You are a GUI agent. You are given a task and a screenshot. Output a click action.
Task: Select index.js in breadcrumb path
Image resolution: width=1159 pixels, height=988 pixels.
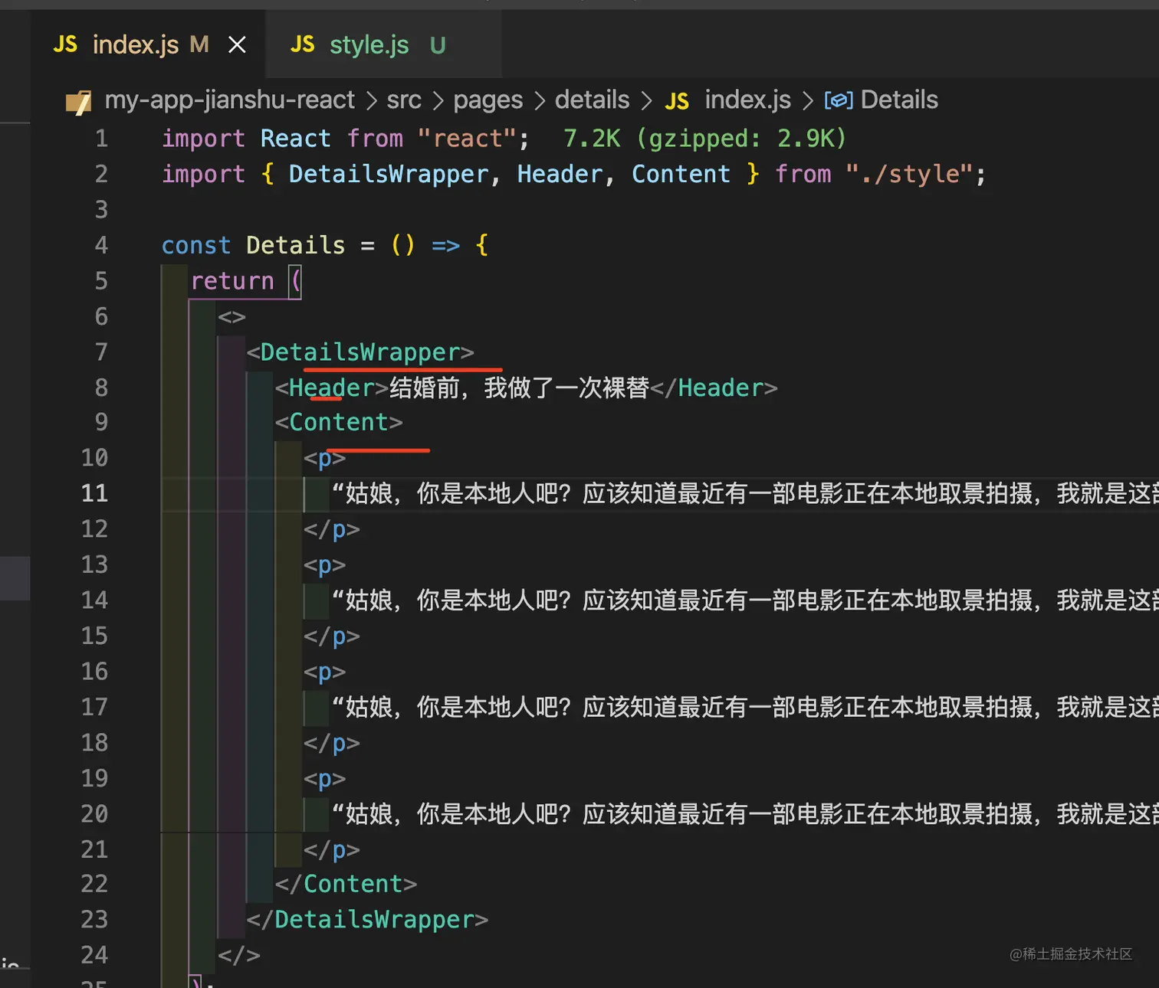click(x=747, y=100)
